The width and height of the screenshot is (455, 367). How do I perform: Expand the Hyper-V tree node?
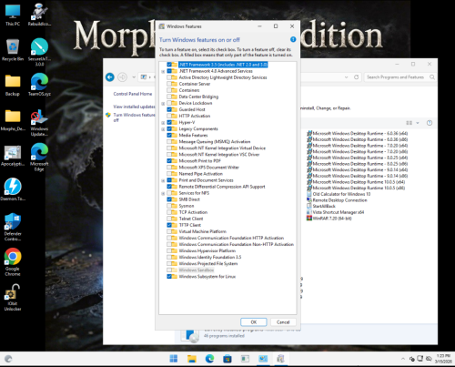point(163,123)
